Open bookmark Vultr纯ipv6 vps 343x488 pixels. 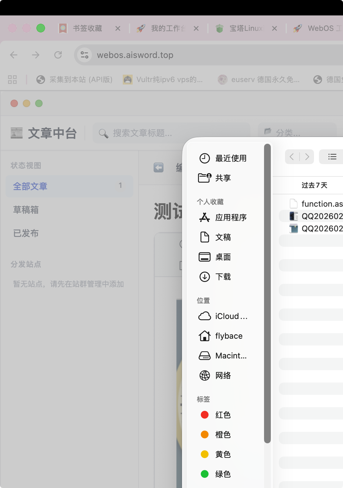click(x=163, y=80)
